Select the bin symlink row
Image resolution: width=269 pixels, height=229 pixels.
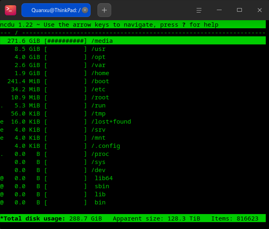(x=133, y=202)
